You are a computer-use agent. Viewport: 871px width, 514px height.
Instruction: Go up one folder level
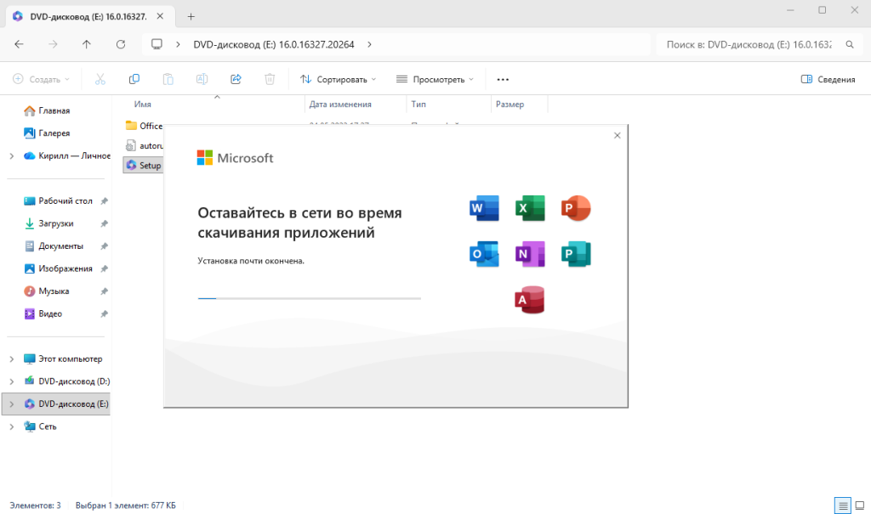tap(87, 44)
